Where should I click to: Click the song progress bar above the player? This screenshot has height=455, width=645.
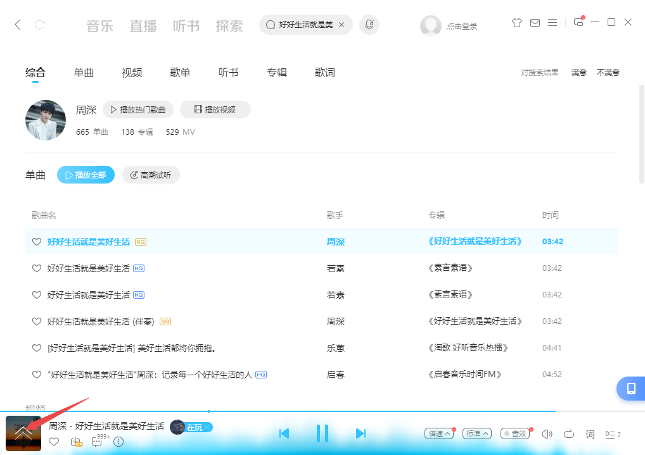pyautogui.click(x=322, y=411)
